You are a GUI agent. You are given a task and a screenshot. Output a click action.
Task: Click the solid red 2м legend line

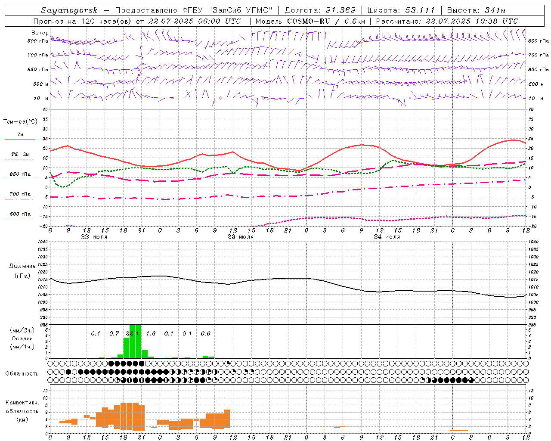(x=20, y=139)
